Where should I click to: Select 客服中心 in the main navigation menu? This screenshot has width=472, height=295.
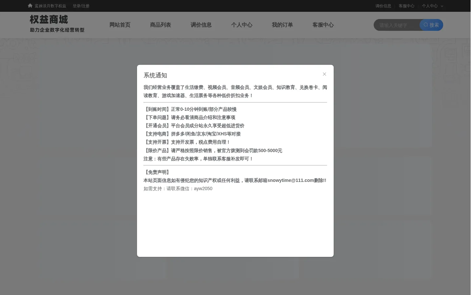tap(323, 25)
